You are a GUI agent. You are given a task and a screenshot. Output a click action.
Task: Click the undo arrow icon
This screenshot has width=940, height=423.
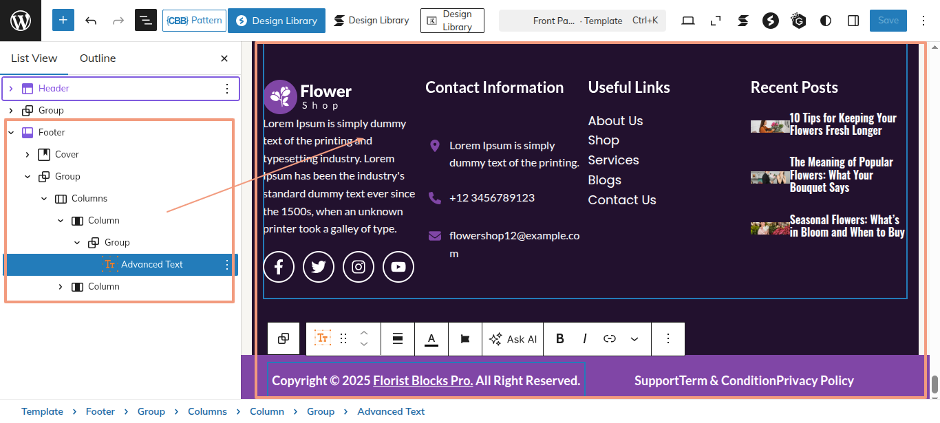(x=91, y=21)
